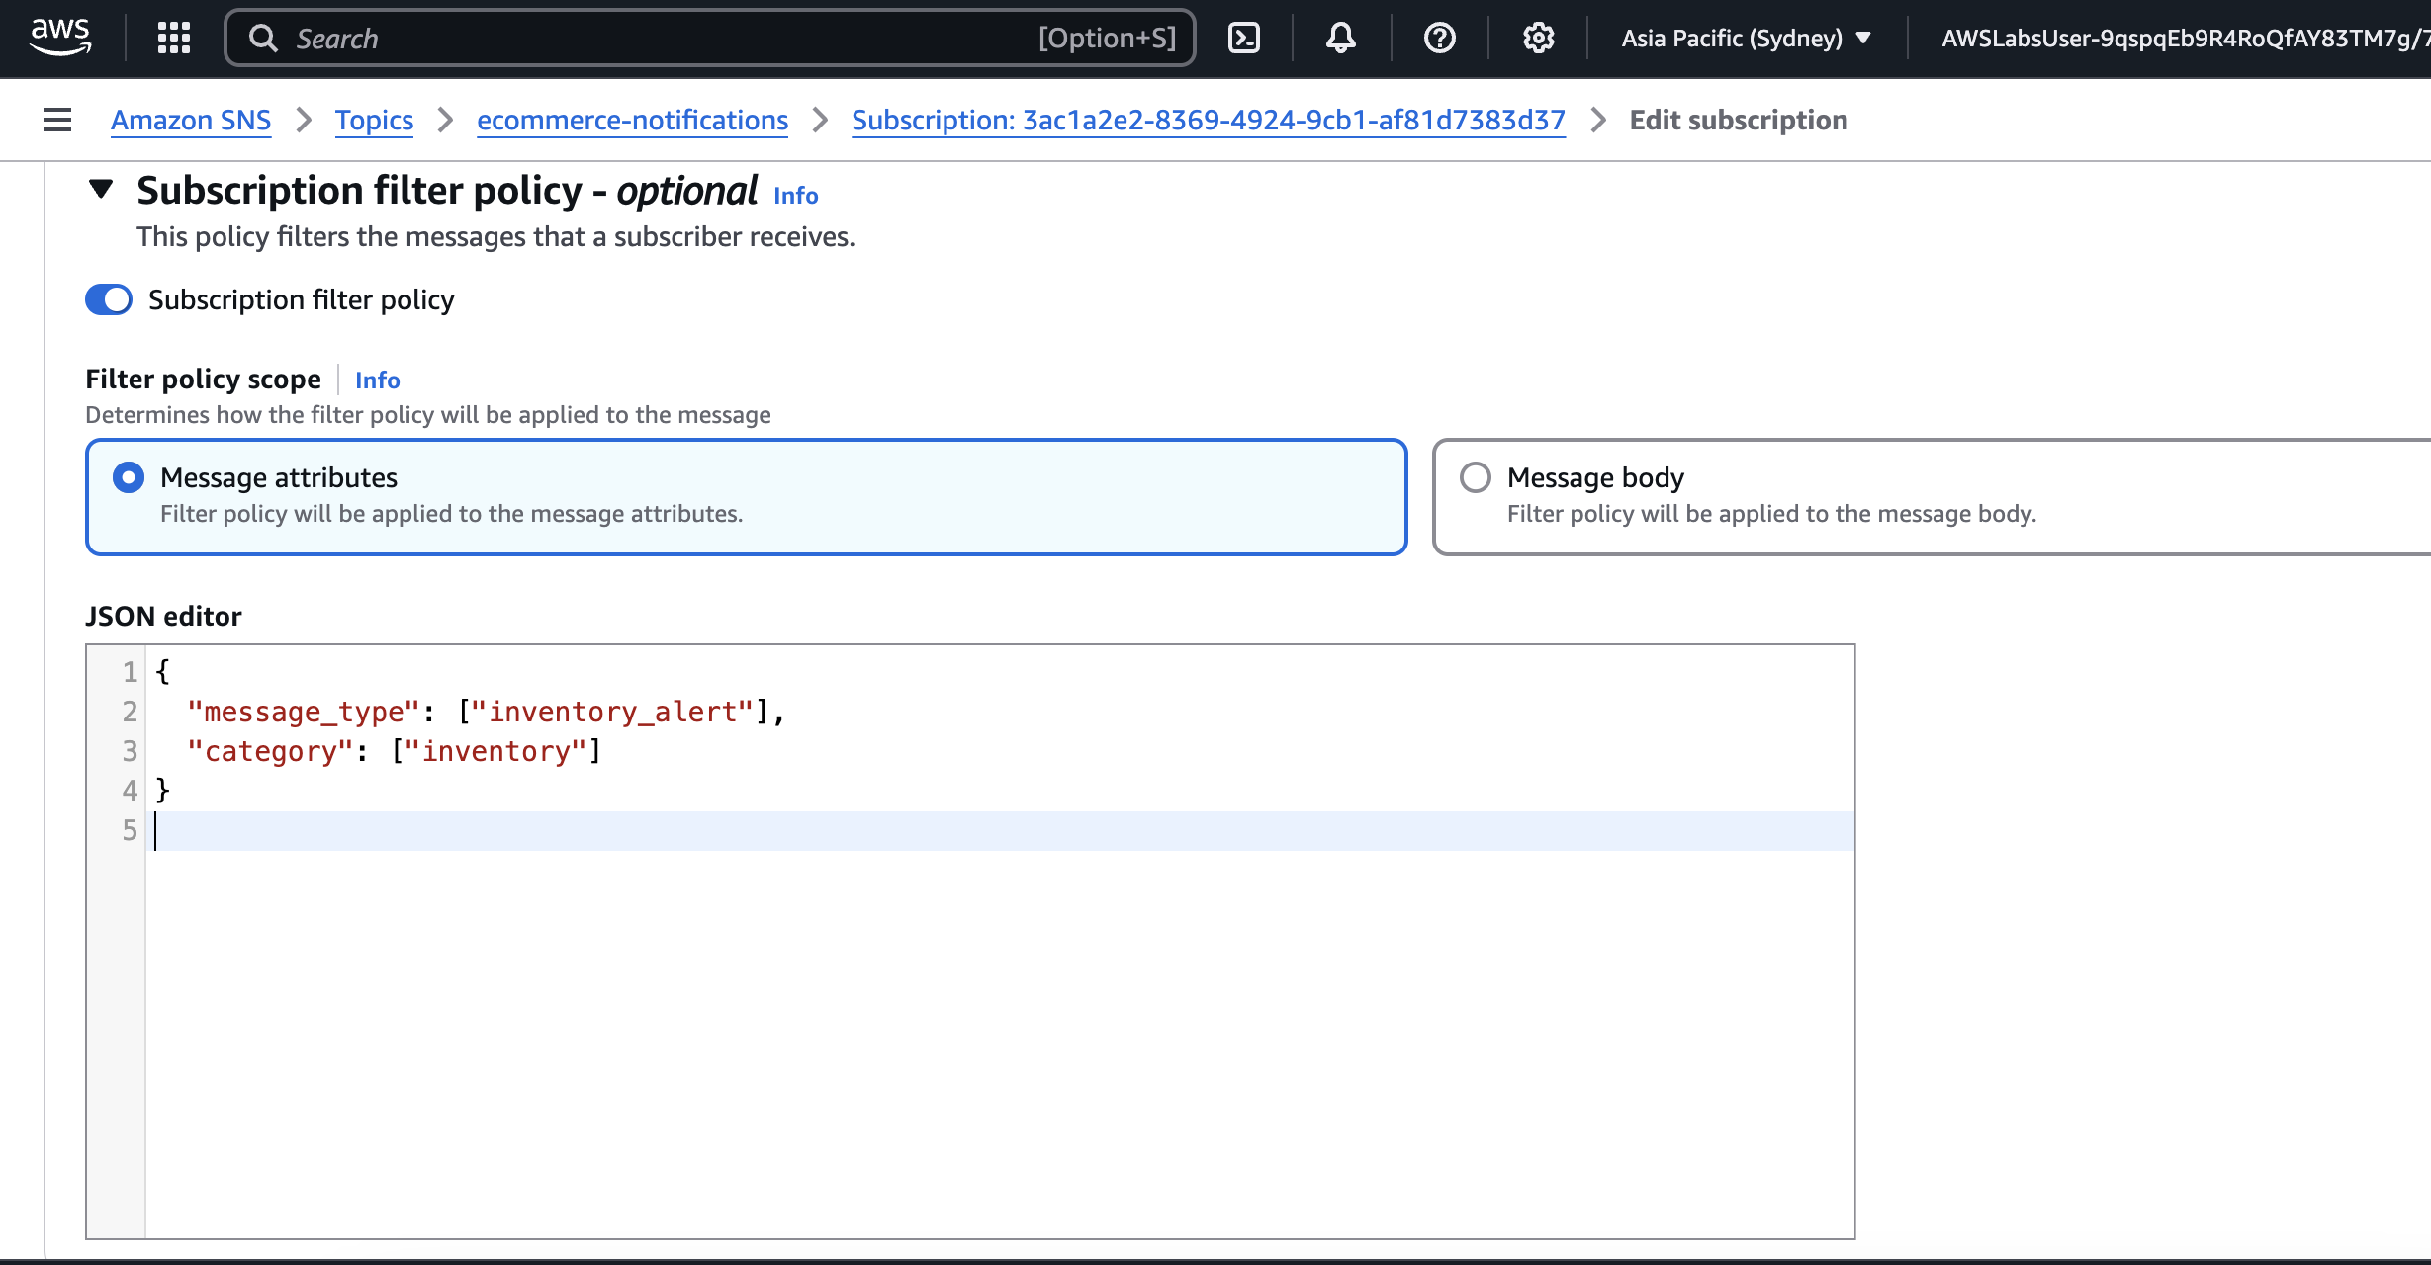Go to Topics breadcrumb
This screenshot has height=1265, width=2431.
pos(374,120)
